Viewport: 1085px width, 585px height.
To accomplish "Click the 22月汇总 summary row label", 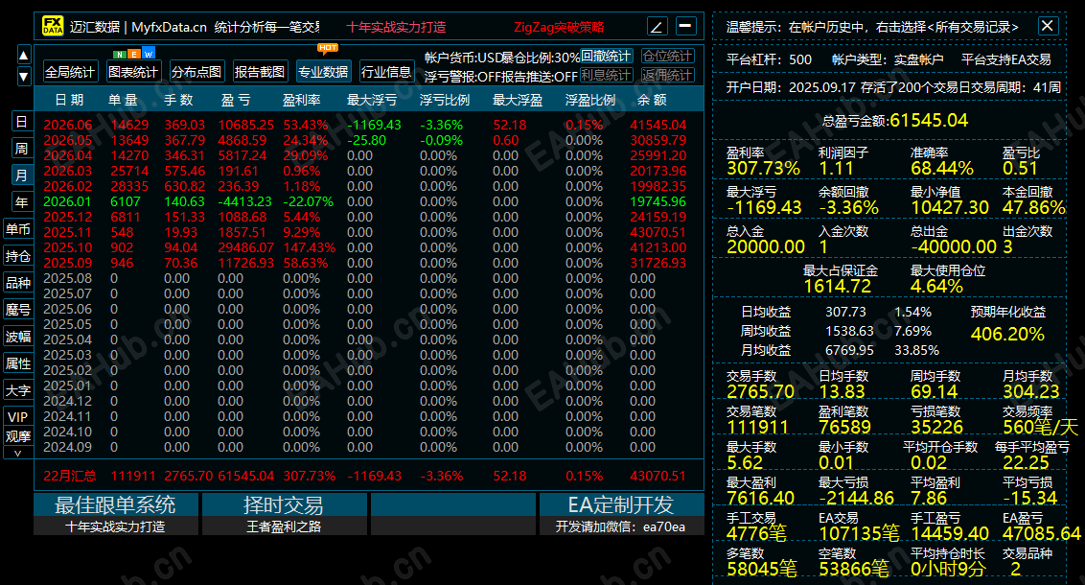I will point(70,476).
